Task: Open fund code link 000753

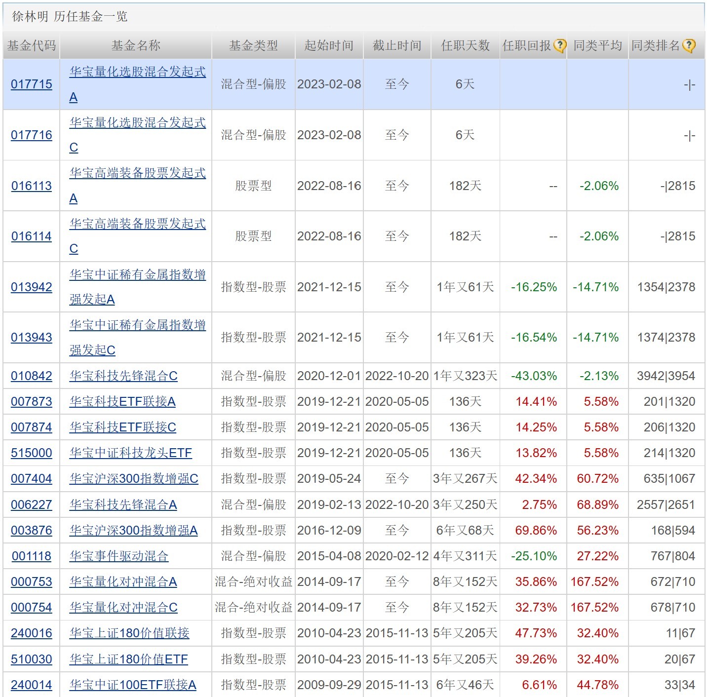Action: click(x=32, y=582)
